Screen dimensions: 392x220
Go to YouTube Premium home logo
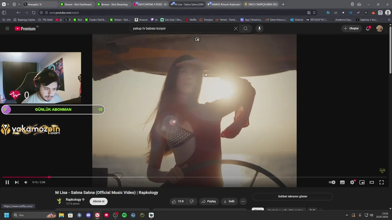tap(25, 28)
